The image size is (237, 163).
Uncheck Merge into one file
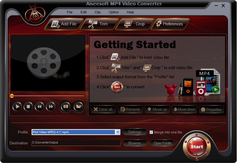[151, 132]
